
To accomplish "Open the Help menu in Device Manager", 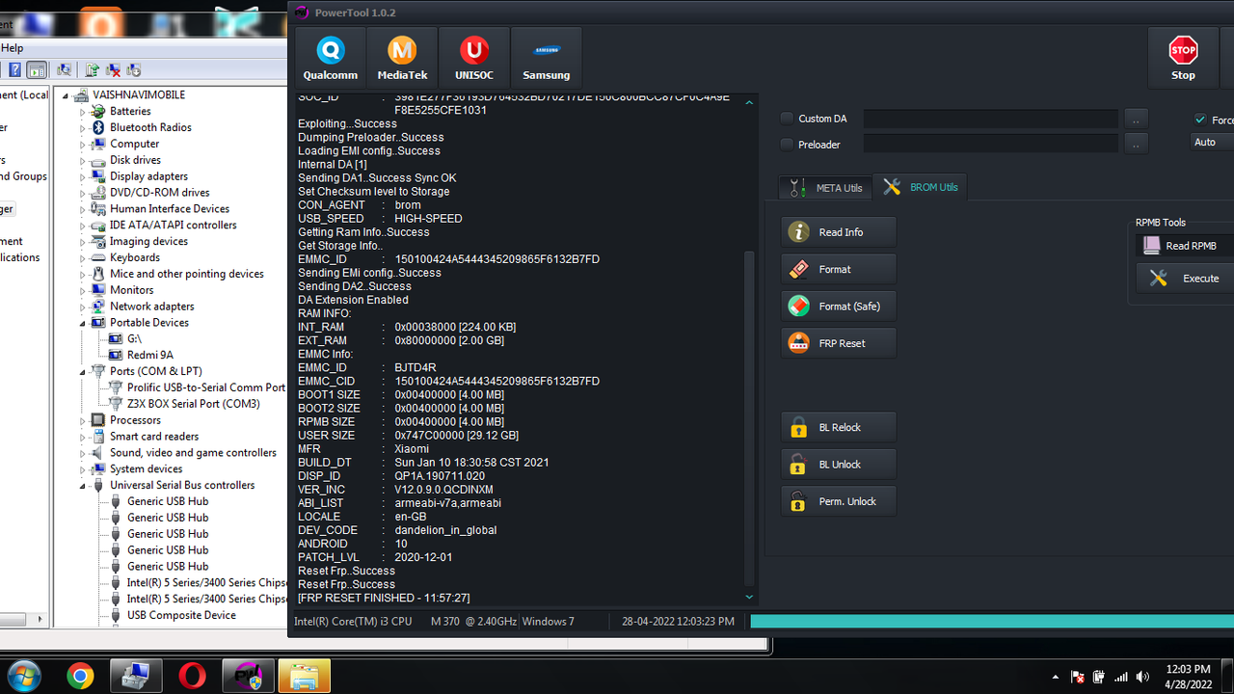I will (x=12, y=48).
